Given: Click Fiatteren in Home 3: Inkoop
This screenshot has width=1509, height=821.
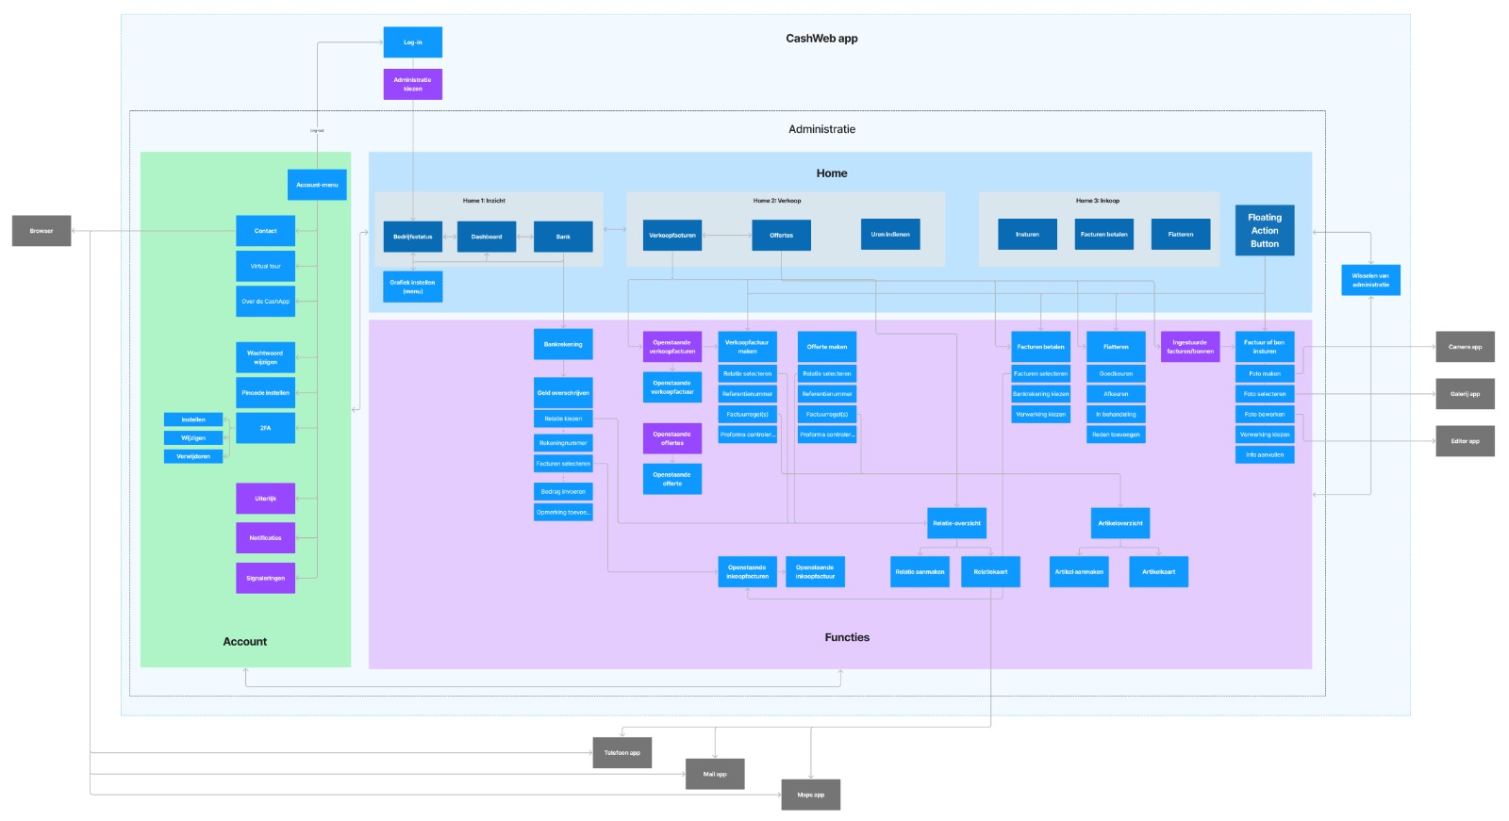Looking at the screenshot, I should click(x=1181, y=235).
